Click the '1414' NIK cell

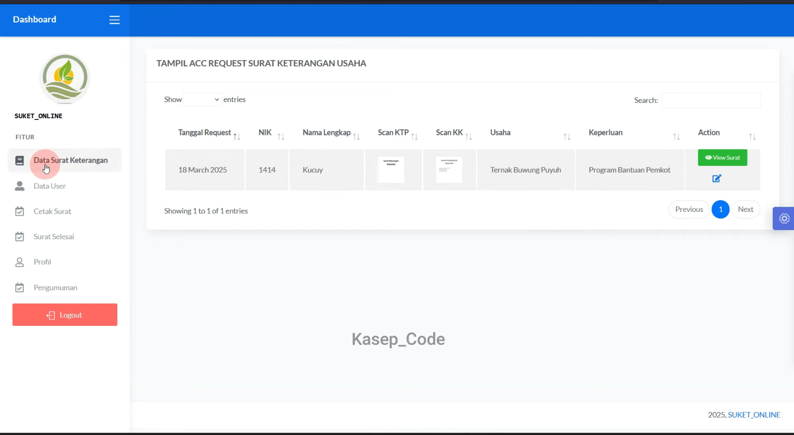[267, 170]
